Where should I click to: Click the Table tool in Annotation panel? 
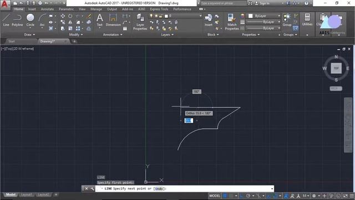pos(125,28)
